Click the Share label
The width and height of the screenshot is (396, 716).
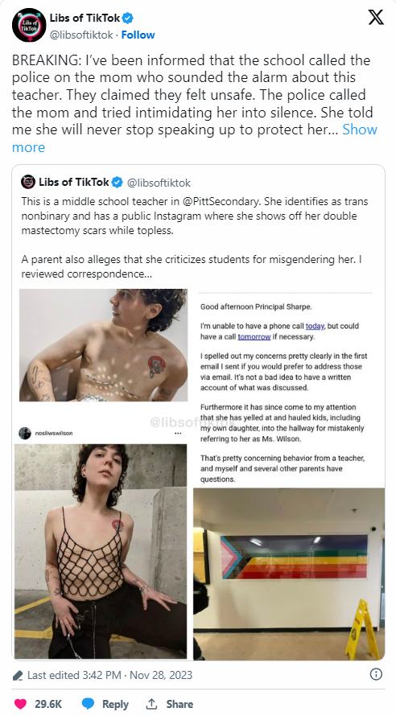click(x=179, y=704)
